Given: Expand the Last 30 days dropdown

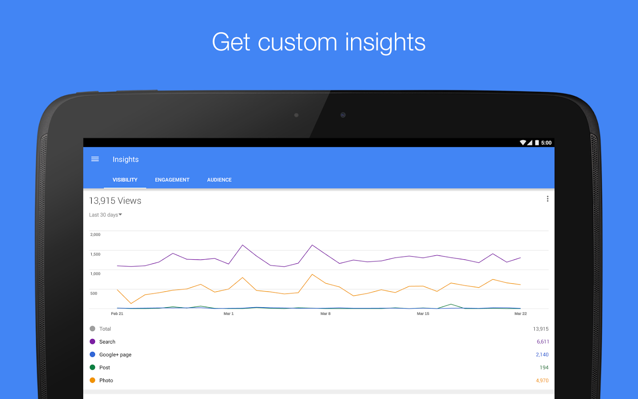Looking at the screenshot, I should (105, 215).
